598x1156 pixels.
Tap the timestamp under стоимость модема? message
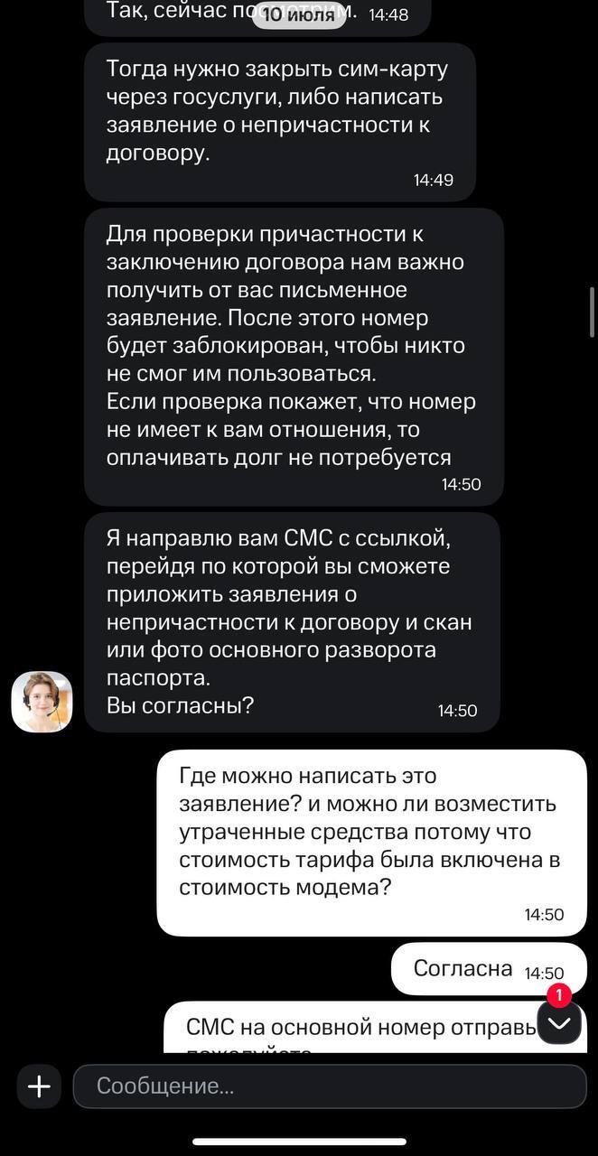point(544,914)
